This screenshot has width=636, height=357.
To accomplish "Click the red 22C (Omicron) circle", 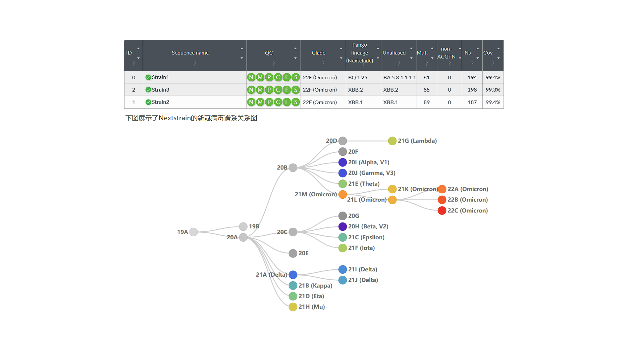I will pyautogui.click(x=442, y=211).
